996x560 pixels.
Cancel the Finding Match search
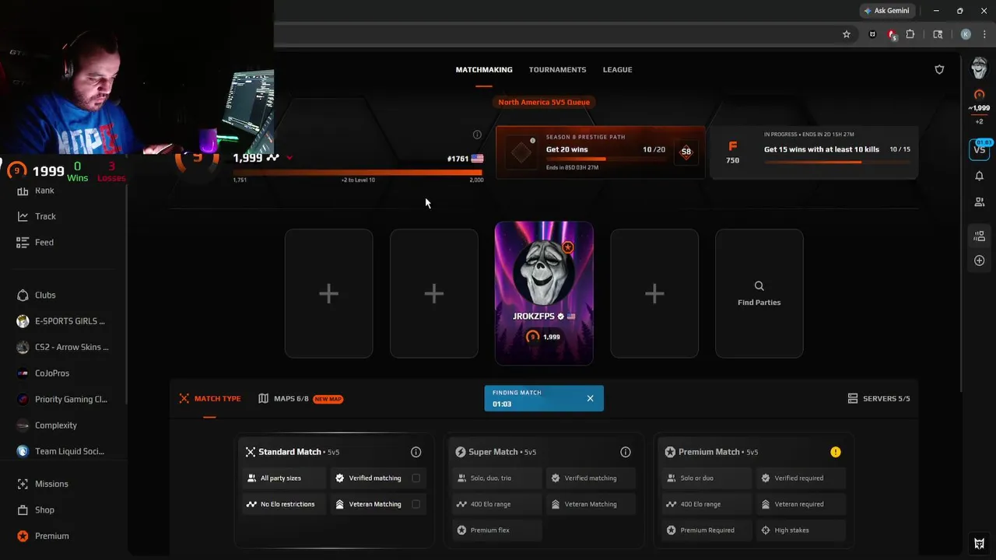click(590, 398)
